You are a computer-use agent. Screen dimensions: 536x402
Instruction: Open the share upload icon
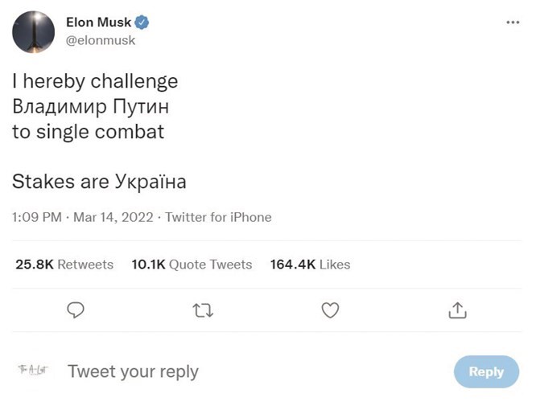(457, 310)
